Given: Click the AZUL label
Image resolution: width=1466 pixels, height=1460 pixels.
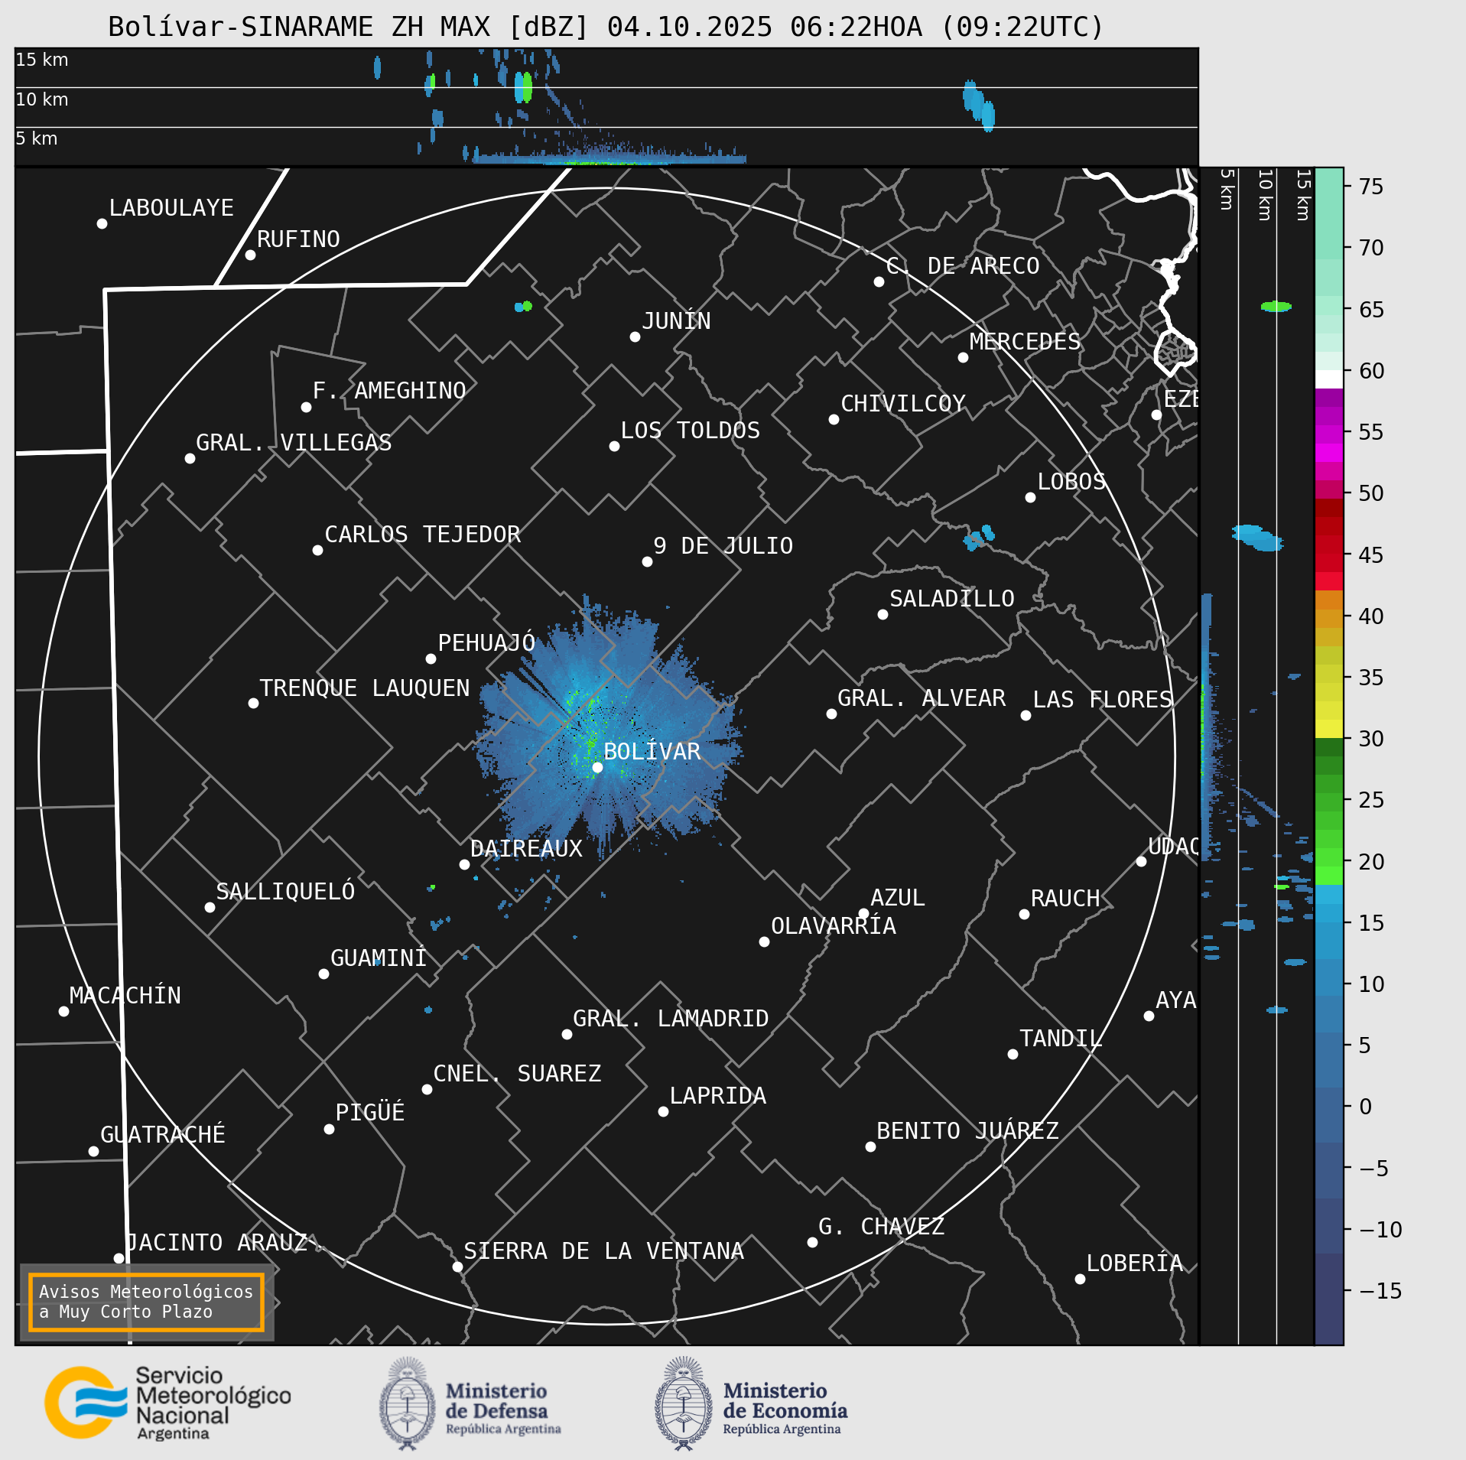Looking at the screenshot, I should (898, 898).
